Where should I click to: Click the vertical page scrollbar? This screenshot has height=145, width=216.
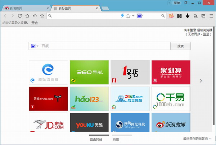(x=214, y=76)
